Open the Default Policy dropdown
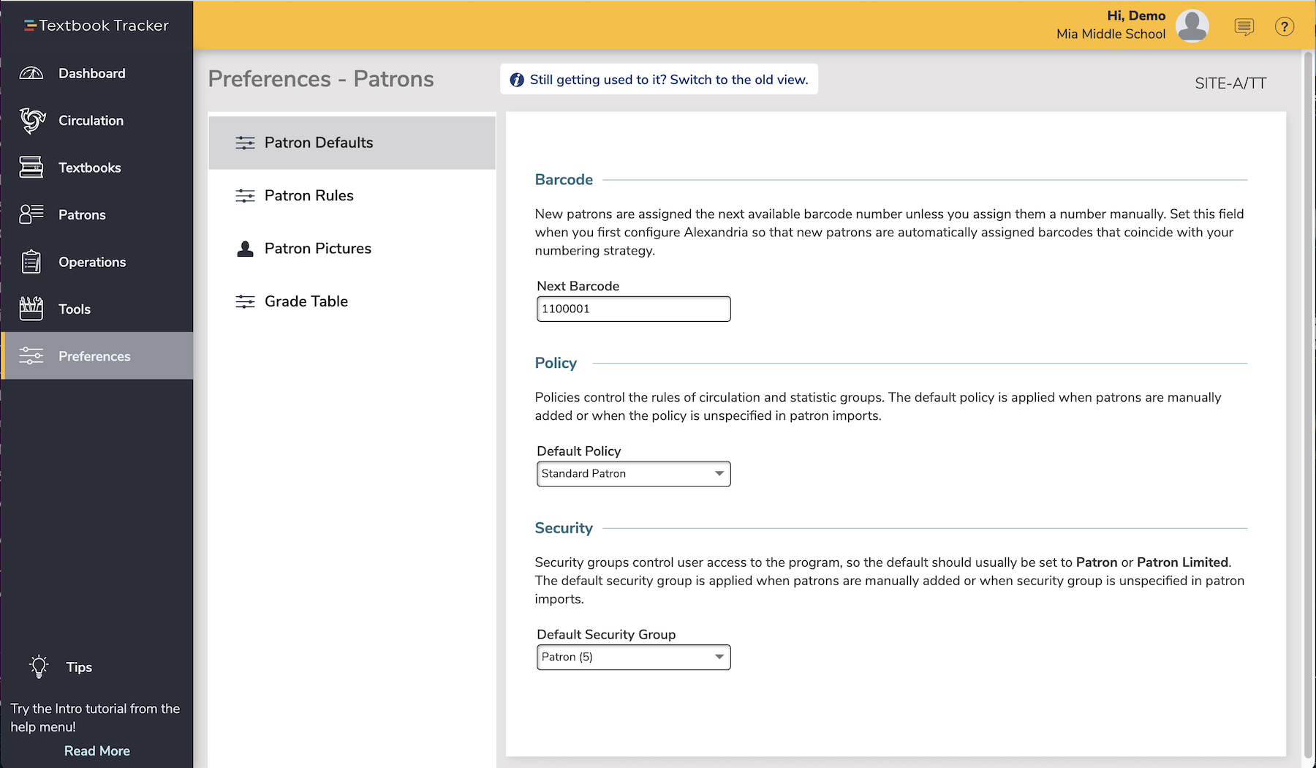Viewport: 1316px width, 768px height. (632, 473)
